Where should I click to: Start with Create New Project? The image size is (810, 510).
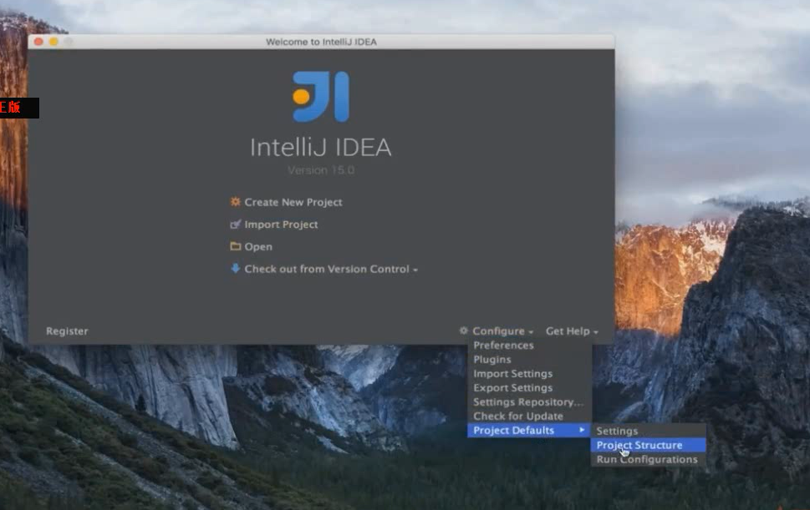(293, 202)
